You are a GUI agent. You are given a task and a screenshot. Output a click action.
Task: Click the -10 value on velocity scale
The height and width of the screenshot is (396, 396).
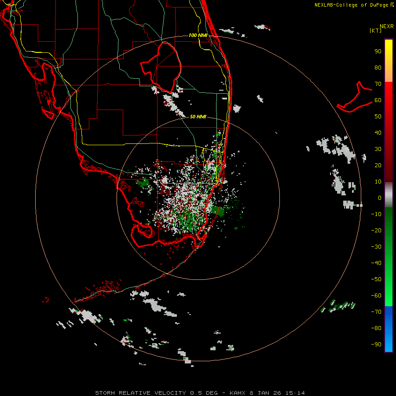tap(376, 214)
